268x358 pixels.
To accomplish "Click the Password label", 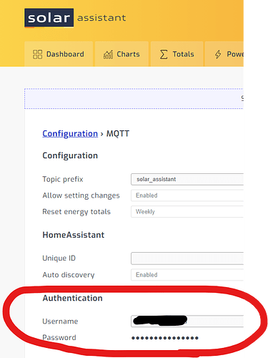I will pyautogui.click(x=59, y=337).
